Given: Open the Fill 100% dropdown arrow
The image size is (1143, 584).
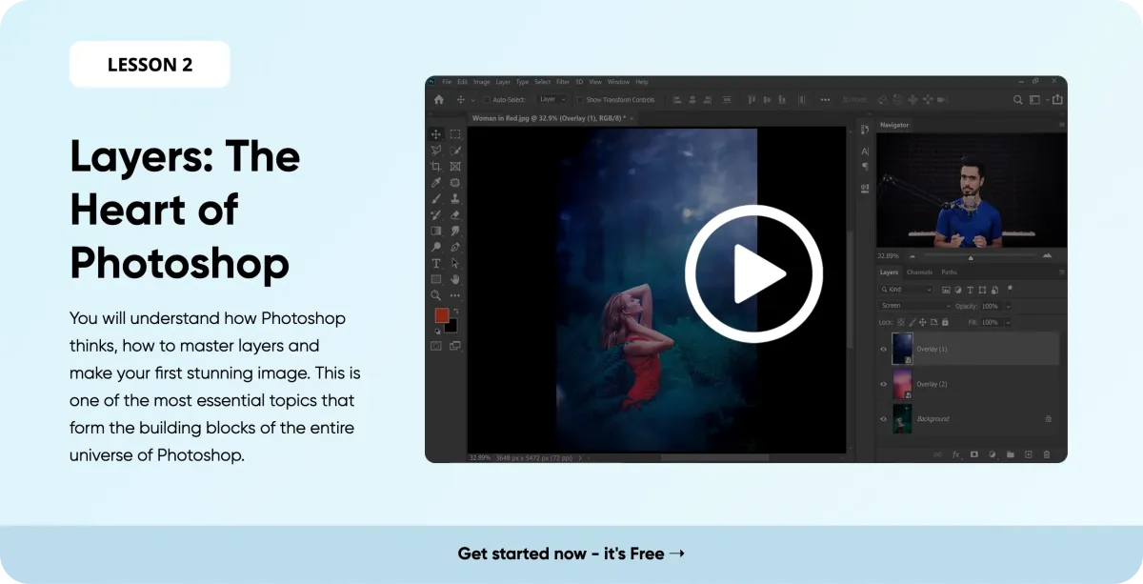Looking at the screenshot, I should tap(1009, 323).
